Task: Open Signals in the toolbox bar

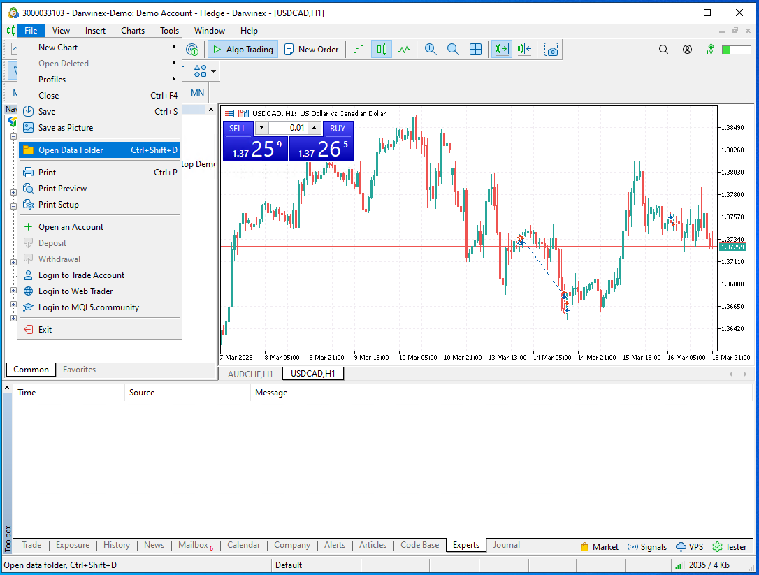Action: (x=647, y=547)
